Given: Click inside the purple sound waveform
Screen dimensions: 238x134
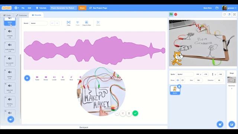Looking at the screenshot, I should coord(94,51).
